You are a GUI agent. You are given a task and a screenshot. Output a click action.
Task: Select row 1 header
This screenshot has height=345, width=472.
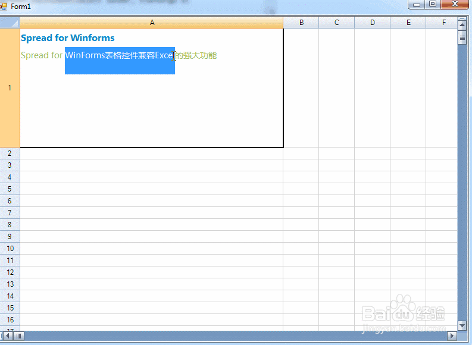click(10, 88)
